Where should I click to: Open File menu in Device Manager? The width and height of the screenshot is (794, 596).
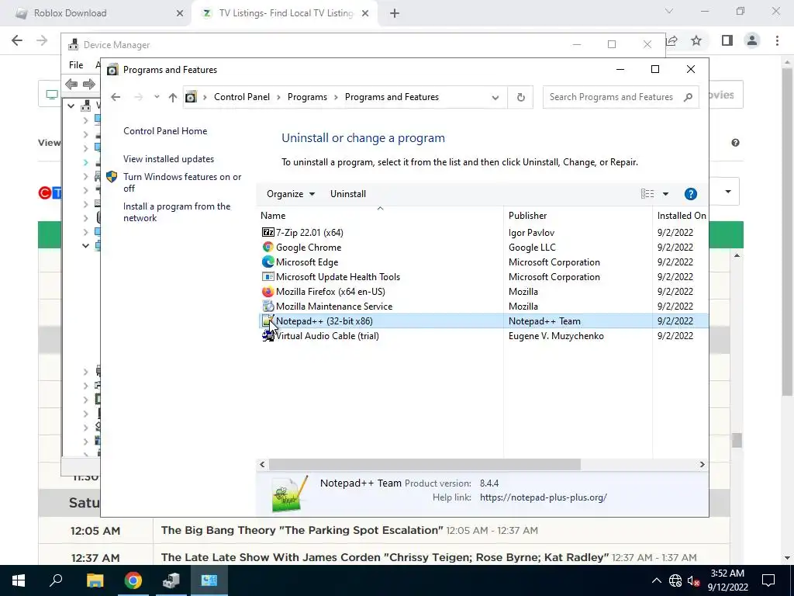(x=76, y=65)
